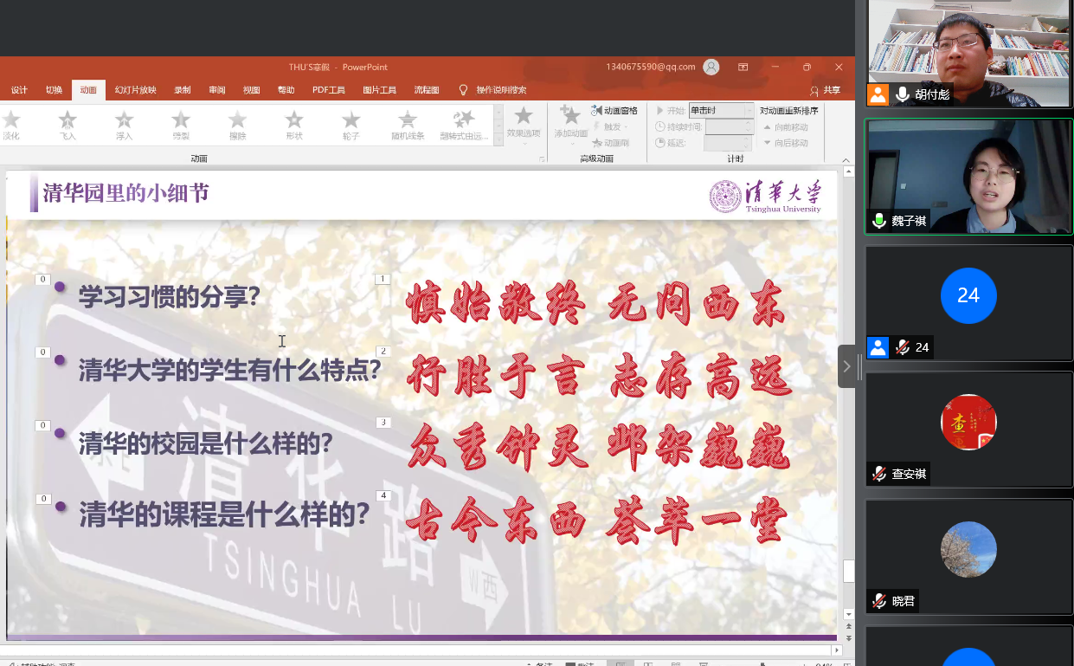Open the 设计 ribbon tab

click(x=19, y=90)
